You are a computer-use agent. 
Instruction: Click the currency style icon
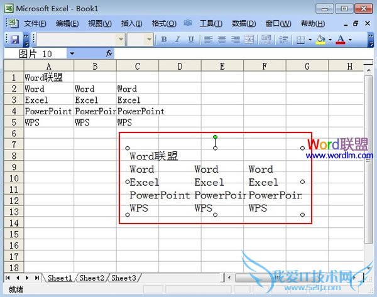(266, 39)
